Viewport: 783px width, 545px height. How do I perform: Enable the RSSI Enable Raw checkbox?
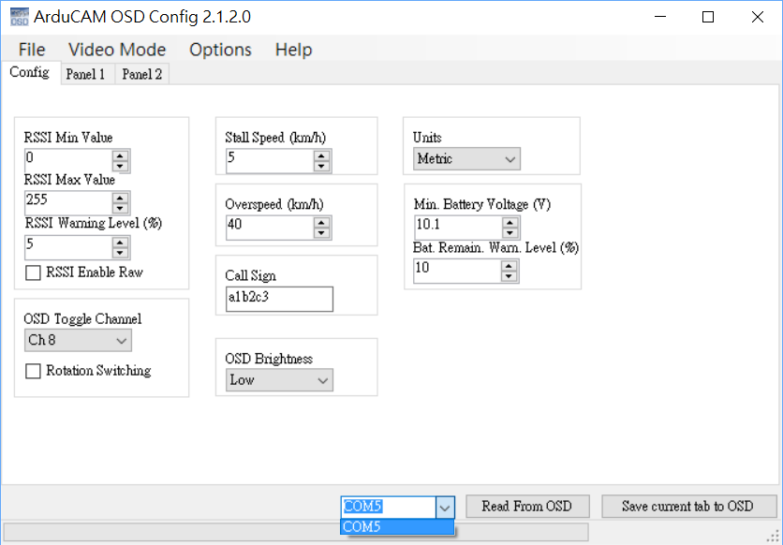click(x=33, y=273)
